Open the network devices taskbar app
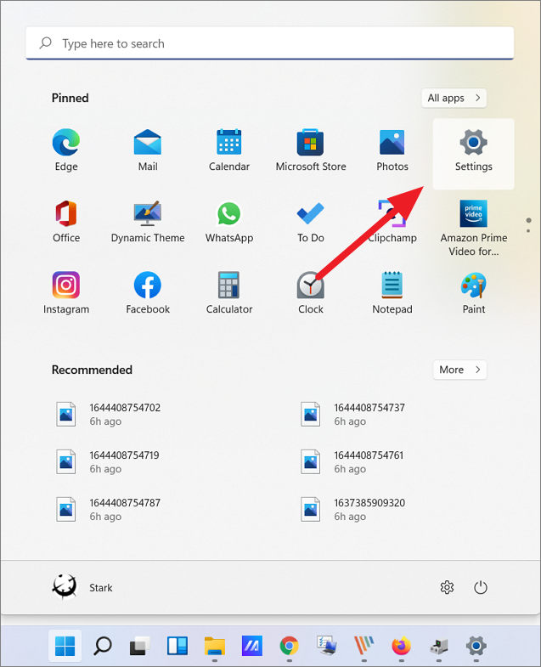 click(438, 646)
